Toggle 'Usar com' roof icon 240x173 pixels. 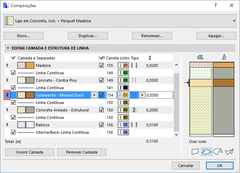(218, 152)
